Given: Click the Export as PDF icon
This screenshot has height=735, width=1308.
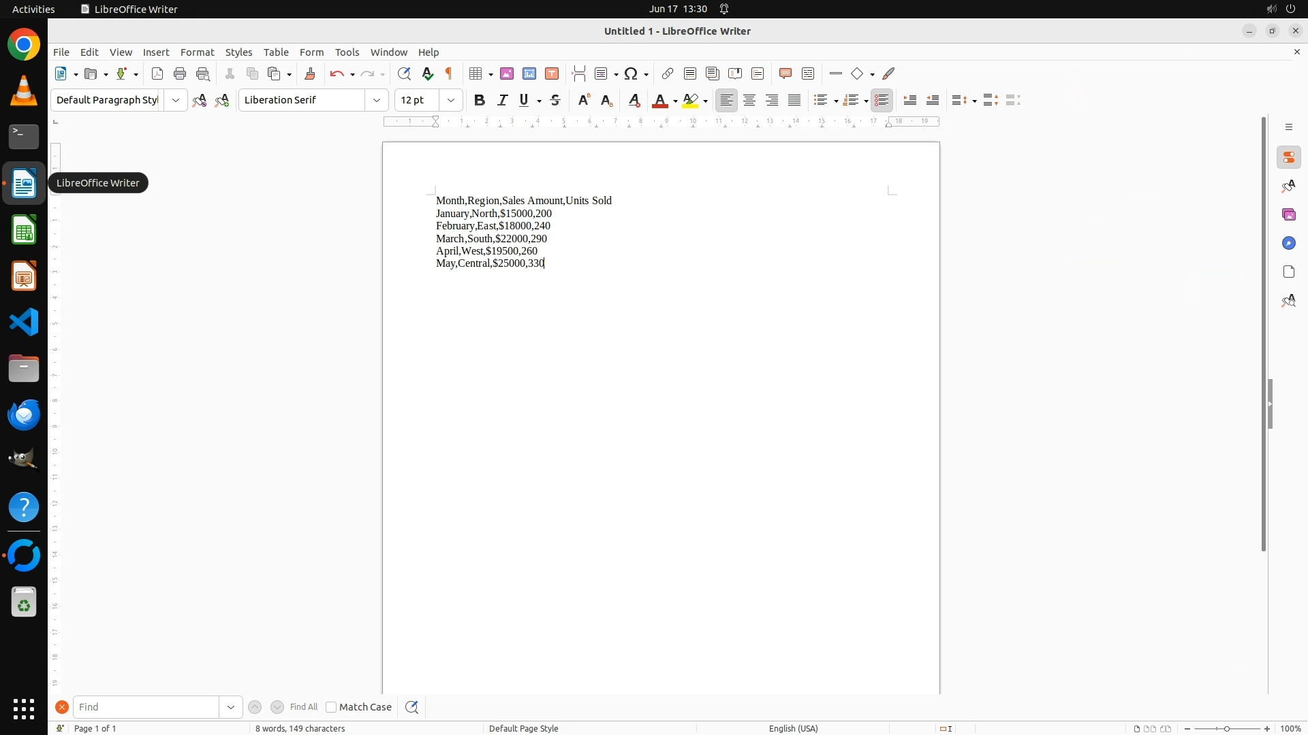Looking at the screenshot, I should click(157, 73).
